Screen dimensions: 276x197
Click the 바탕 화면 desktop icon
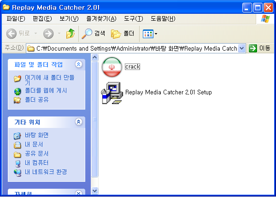tap(18, 136)
